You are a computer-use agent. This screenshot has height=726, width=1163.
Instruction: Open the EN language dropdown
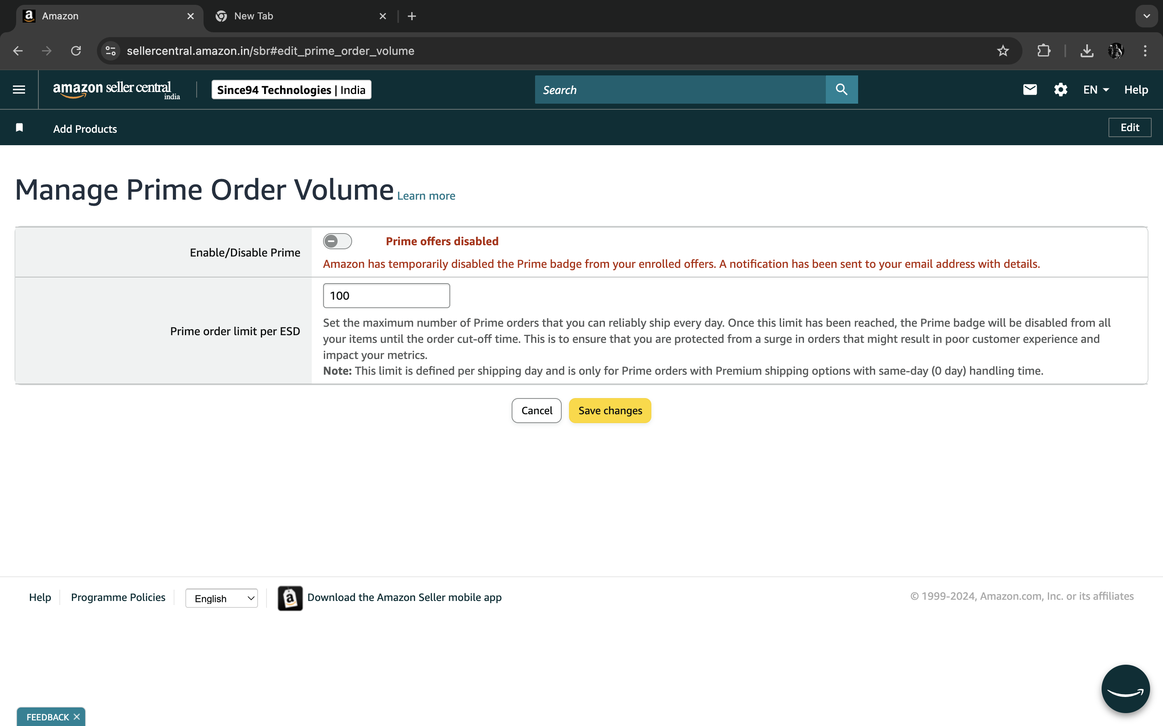(1096, 90)
